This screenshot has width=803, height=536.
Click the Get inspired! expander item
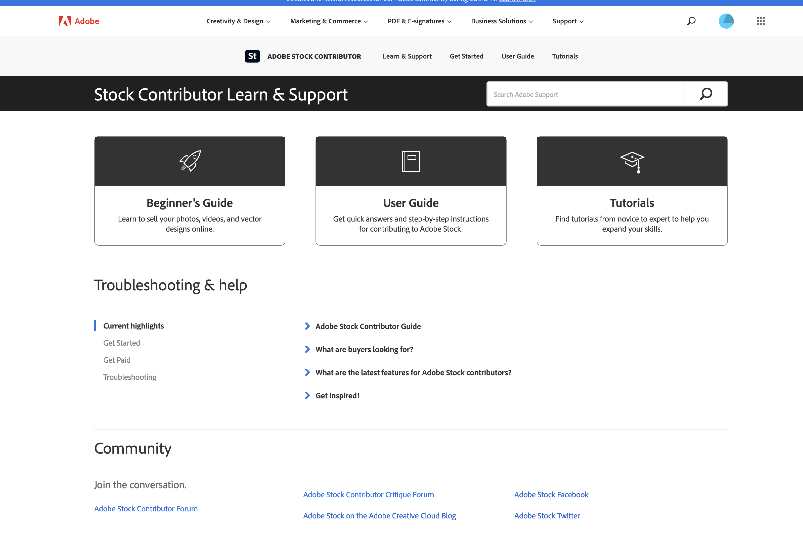point(338,395)
